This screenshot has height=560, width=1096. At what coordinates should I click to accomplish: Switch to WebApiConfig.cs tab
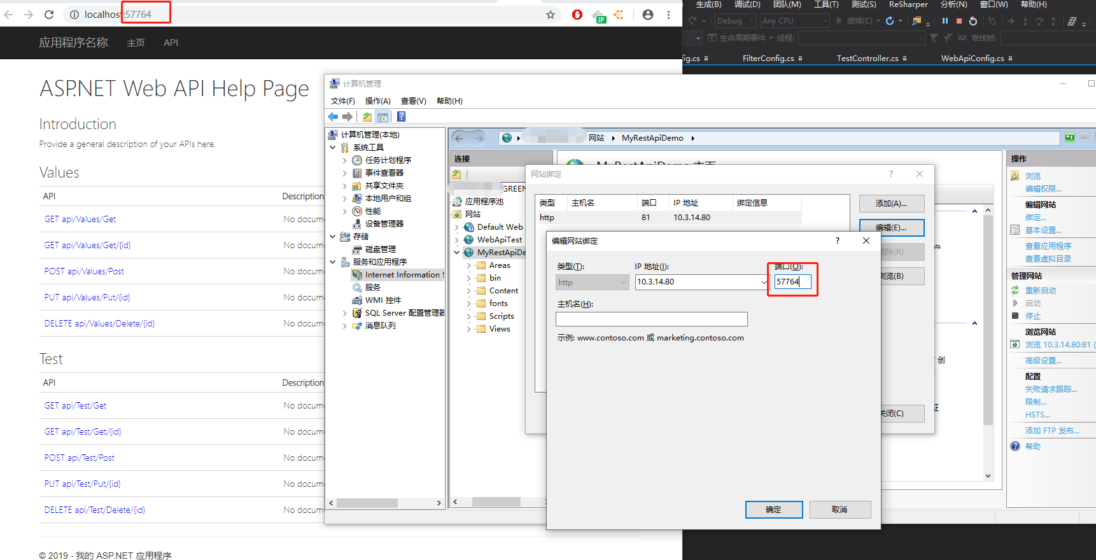973,58
